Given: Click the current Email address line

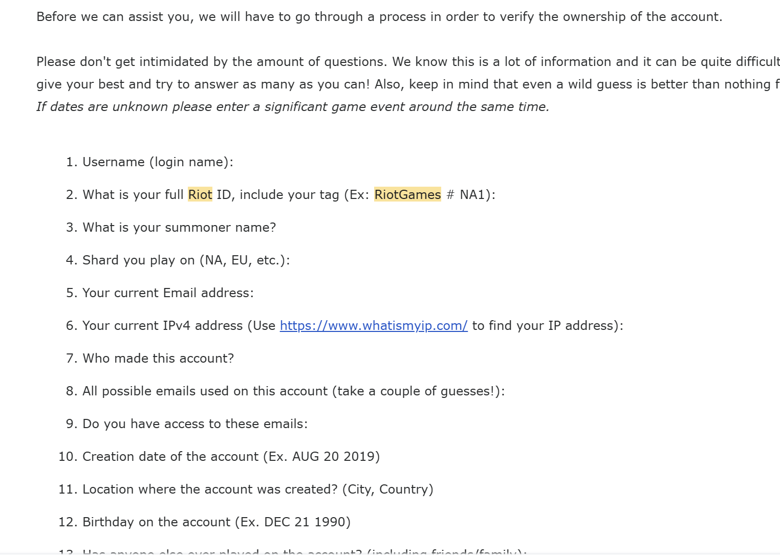Looking at the screenshot, I should point(168,293).
